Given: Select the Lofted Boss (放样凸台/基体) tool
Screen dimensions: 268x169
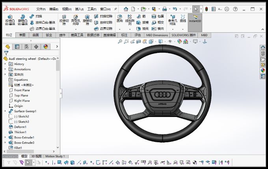Looking at the screenshot, I should 43,22.
